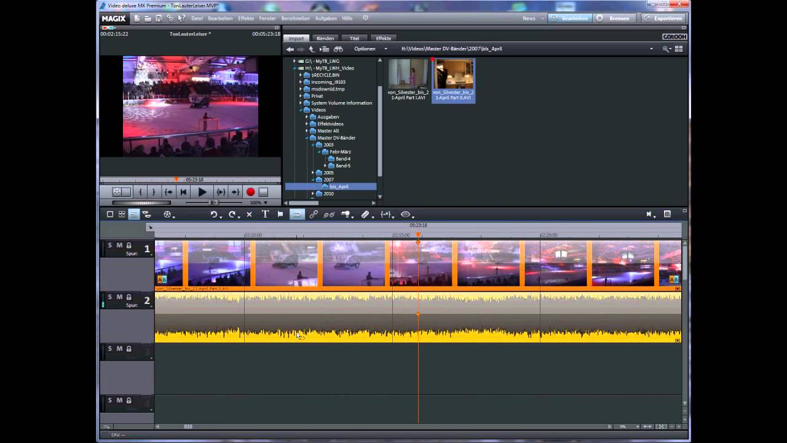Viewport: 787px width, 443px height.
Task: Solo track 2 with the S button
Action: (110, 297)
